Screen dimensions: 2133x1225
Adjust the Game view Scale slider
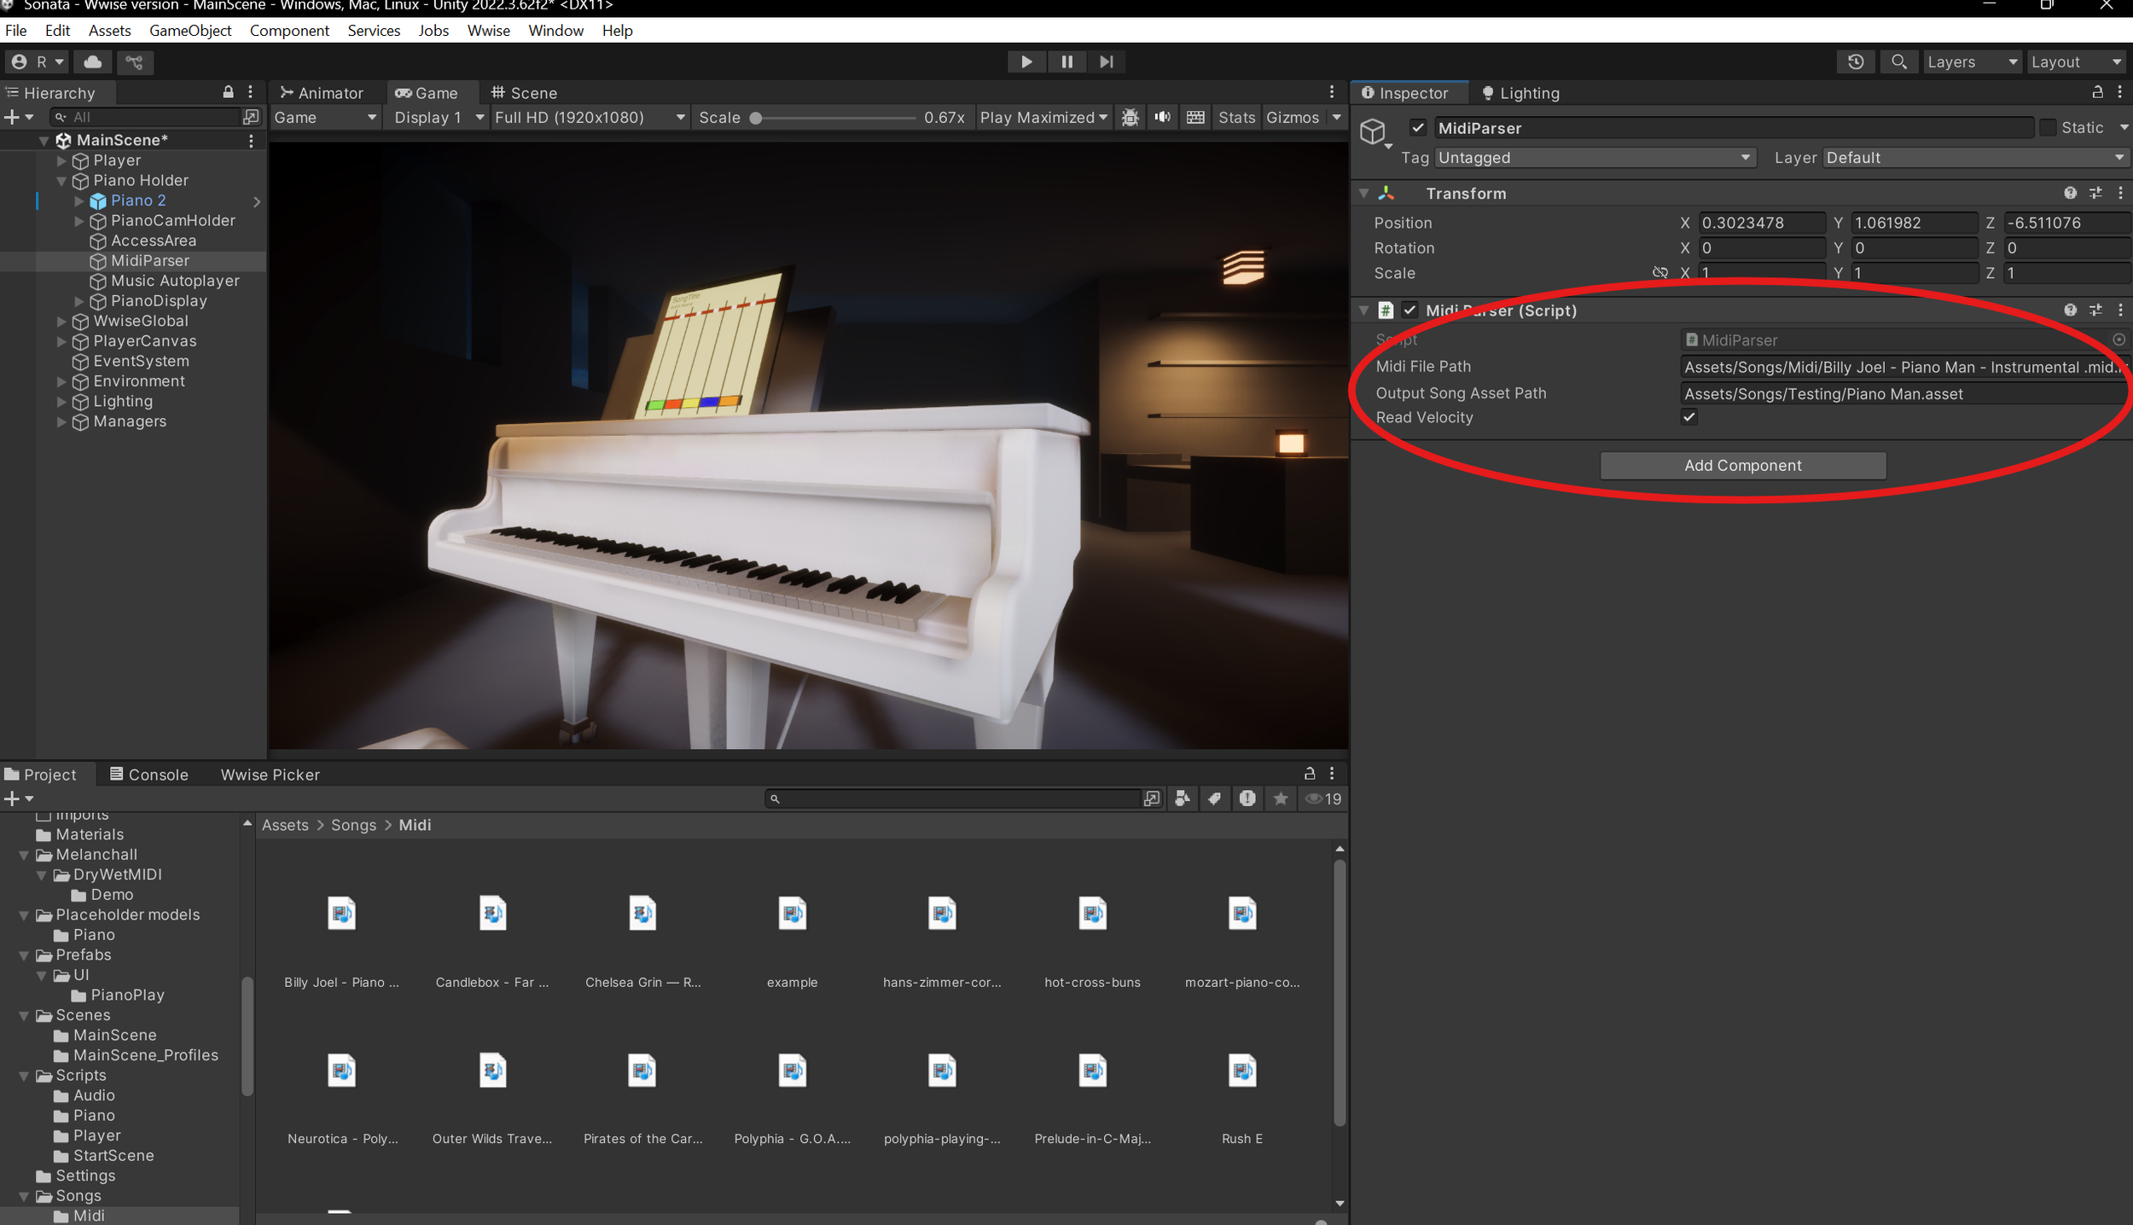coord(756,118)
